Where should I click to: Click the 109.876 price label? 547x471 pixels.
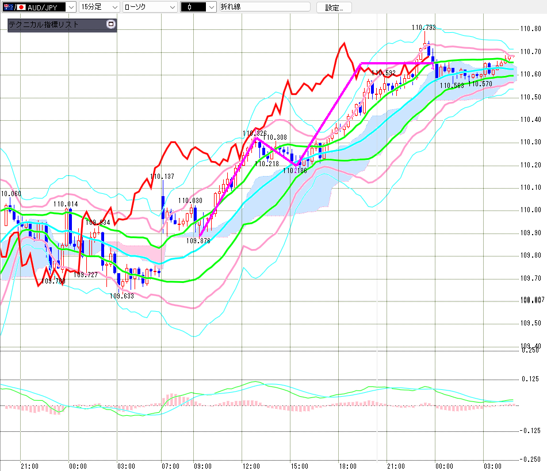[198, 241]
